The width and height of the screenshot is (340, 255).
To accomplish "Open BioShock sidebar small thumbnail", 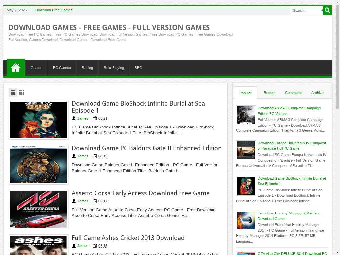I will [x=246, y=185].
